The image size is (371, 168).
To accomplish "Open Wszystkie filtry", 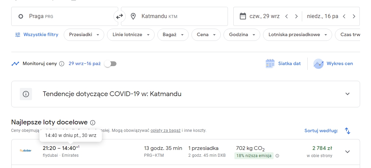I will (x=37, y=35).
